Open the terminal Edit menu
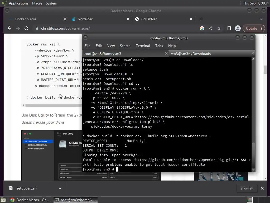The height and width of the screenshot is (203, 270). 99,46
